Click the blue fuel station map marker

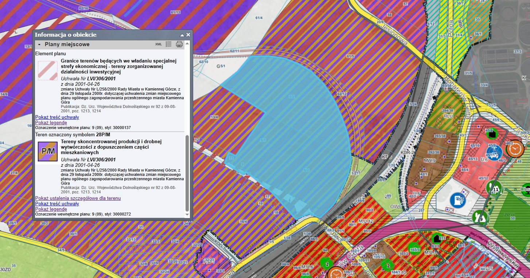tap(457, 200)
